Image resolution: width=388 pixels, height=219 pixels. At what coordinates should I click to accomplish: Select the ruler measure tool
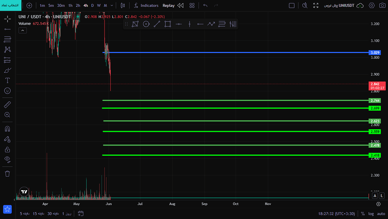tap(8, 105)
